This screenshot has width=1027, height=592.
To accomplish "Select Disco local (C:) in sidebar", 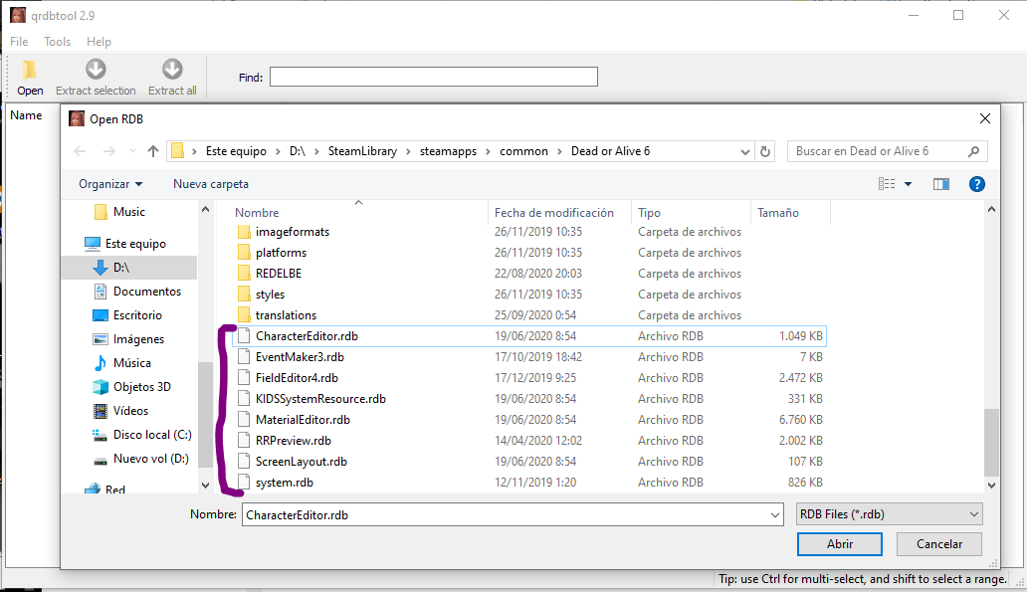I will click(x=152, y=435).
